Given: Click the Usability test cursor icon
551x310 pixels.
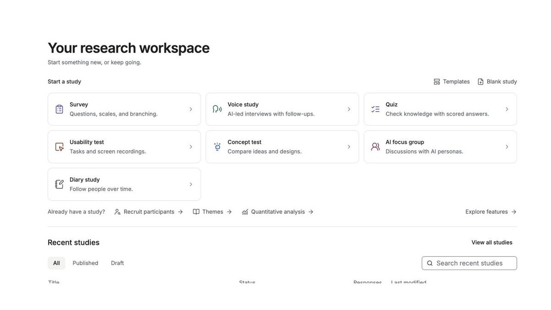Looking at the screenshot, I should tap(59, 147).
